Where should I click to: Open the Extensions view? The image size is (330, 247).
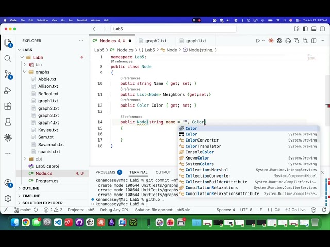coord(8,106)
